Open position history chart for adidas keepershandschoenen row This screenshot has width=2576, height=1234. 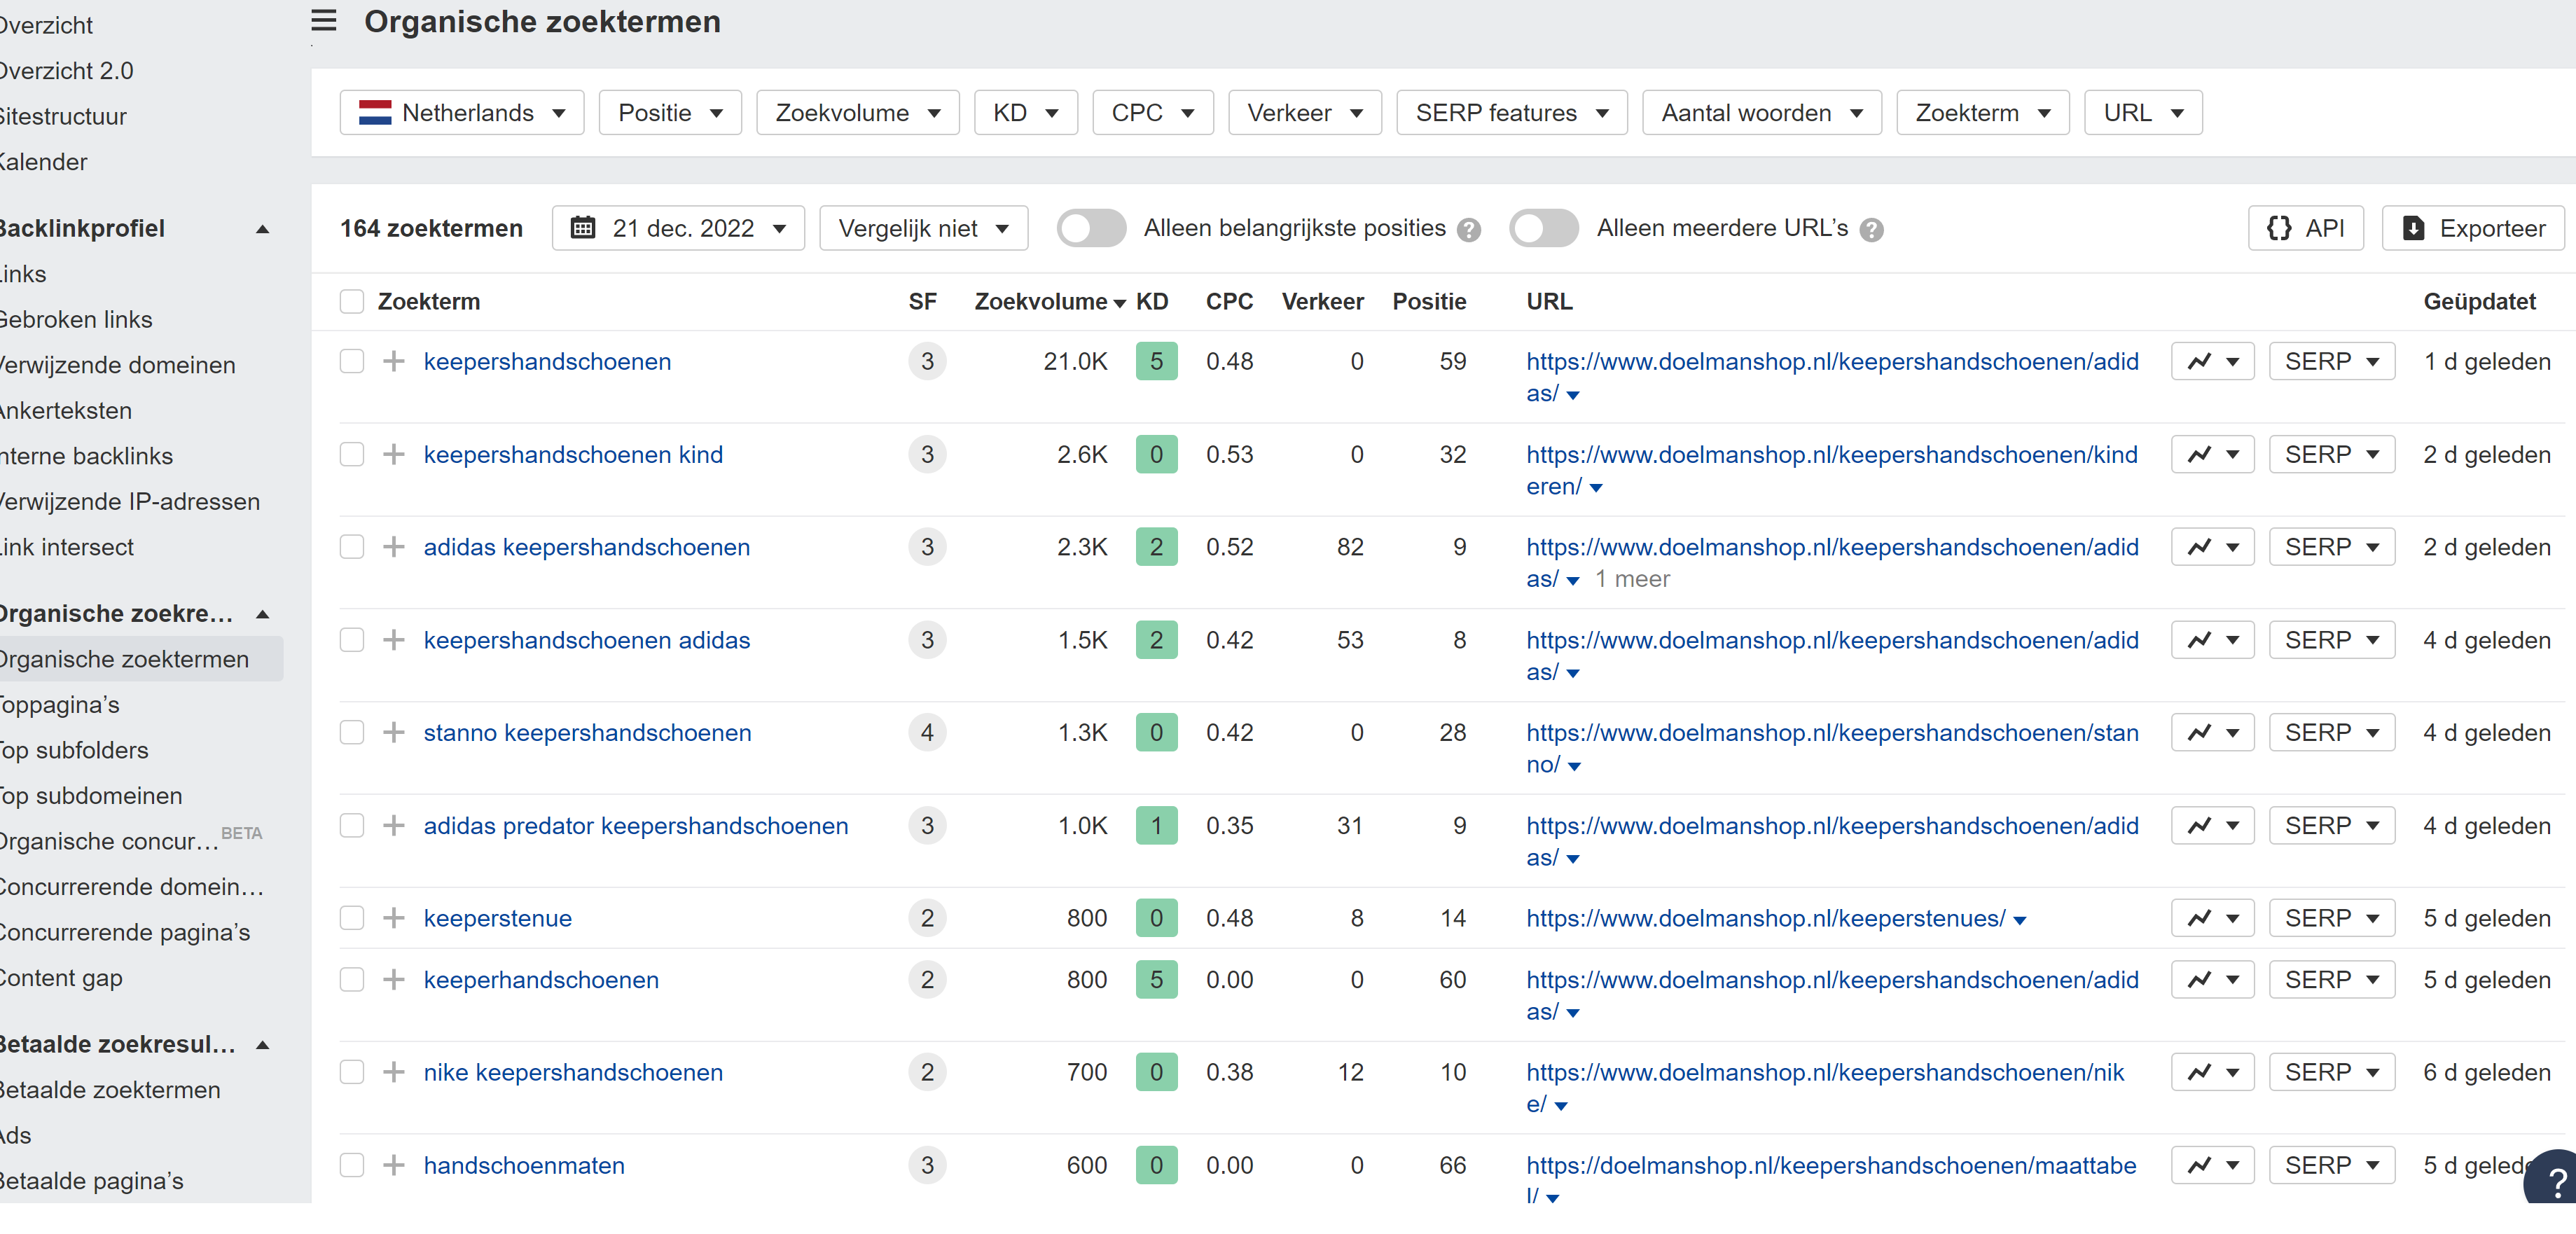[x=2212, y=547]
